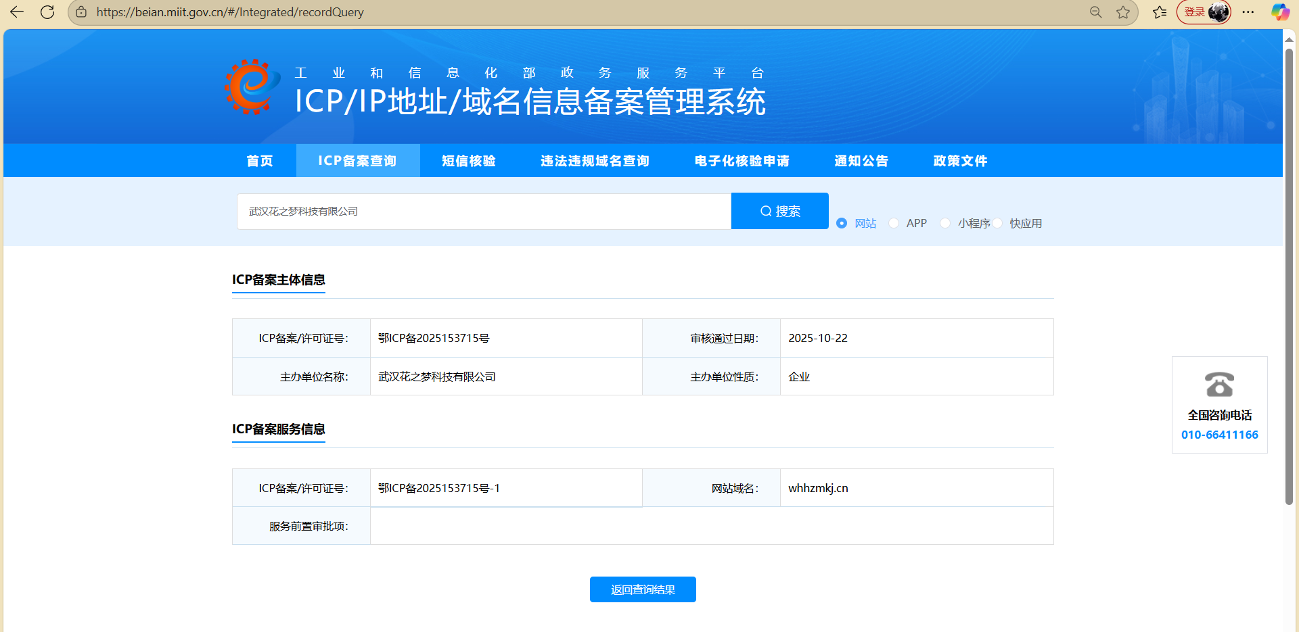
Task: Click the browser back arrow
Action: pyautogui.click(x=17, y=12)
